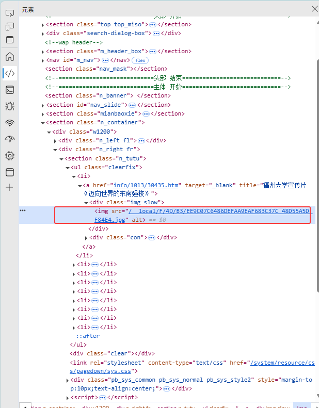The image size is (319, 408).
Task: Click the ellipsis in the search-dialog-box div
Action: click(156, 34)
